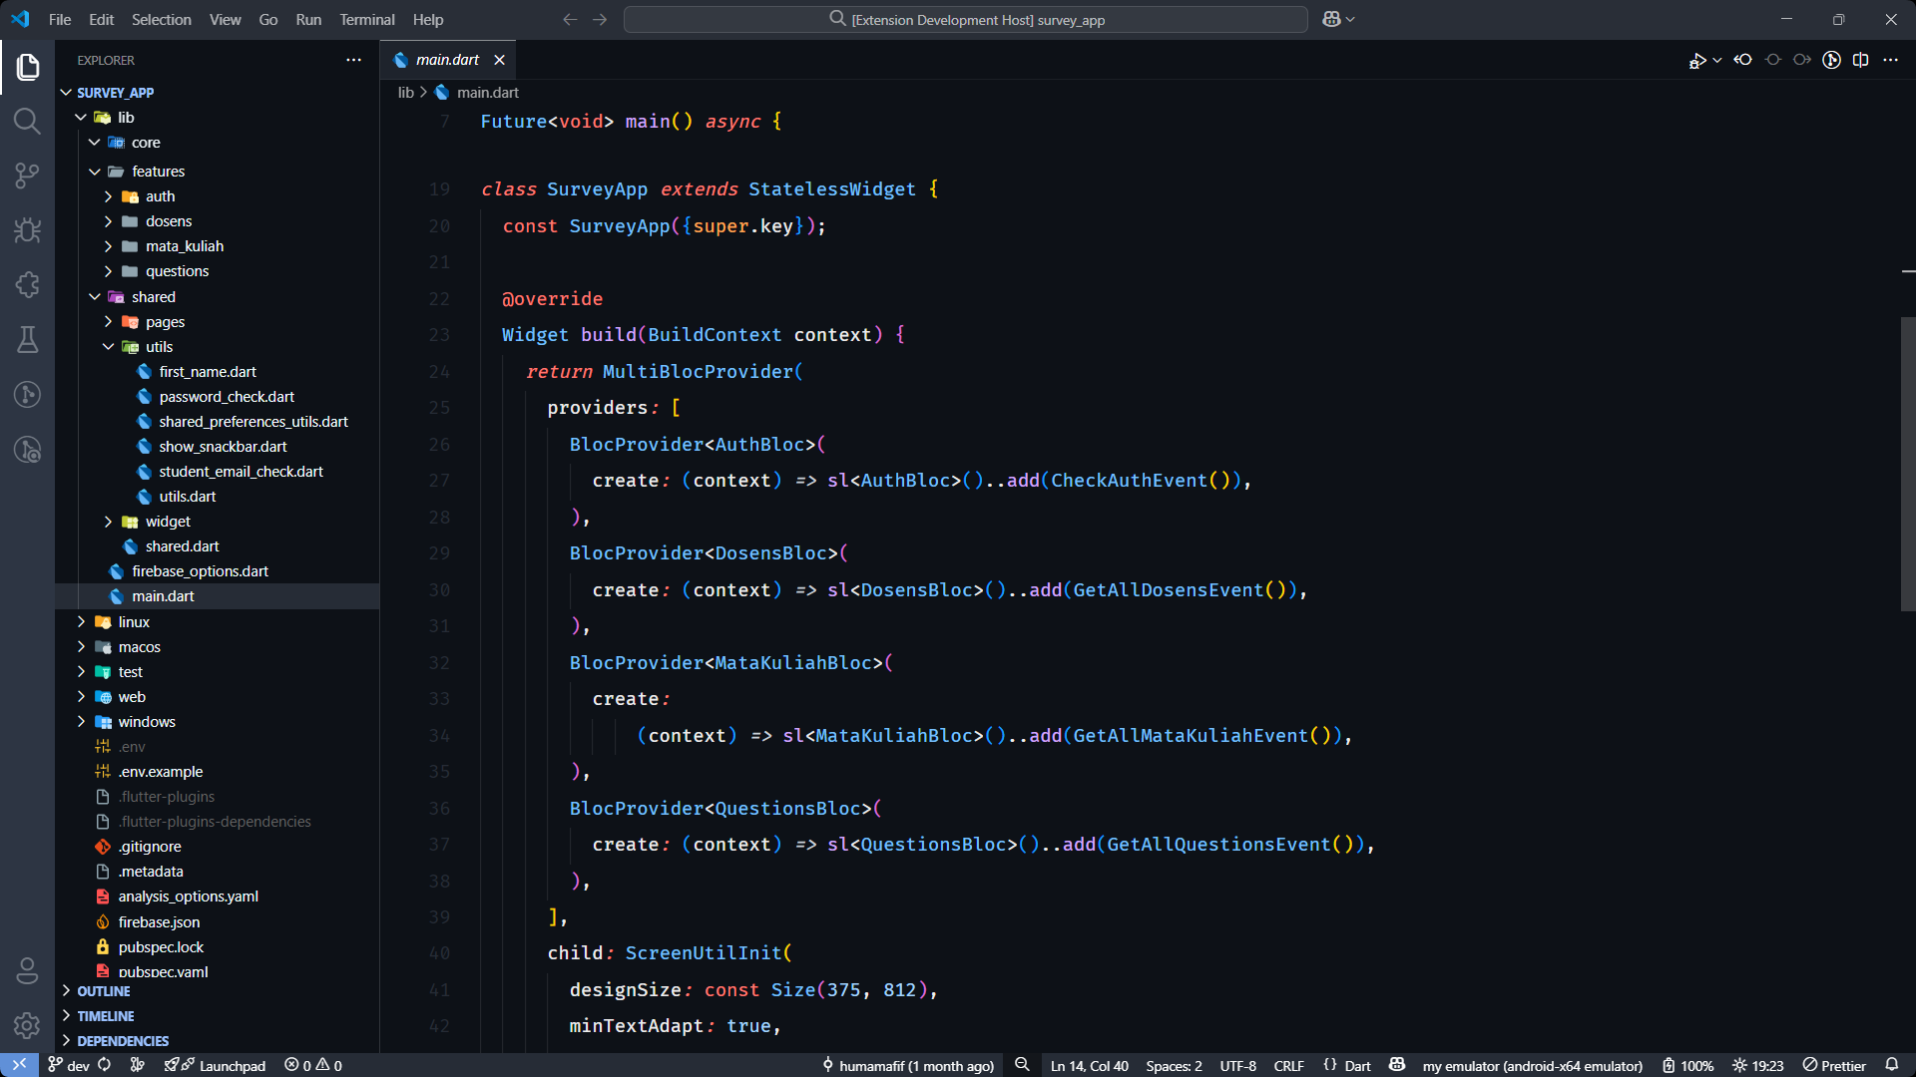Click the command center search field
Viewport: 1916px width, 1077px height.
point(965,19)
